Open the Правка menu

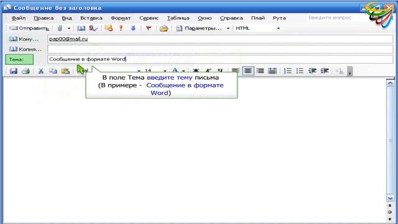click(x=44, y=18)
